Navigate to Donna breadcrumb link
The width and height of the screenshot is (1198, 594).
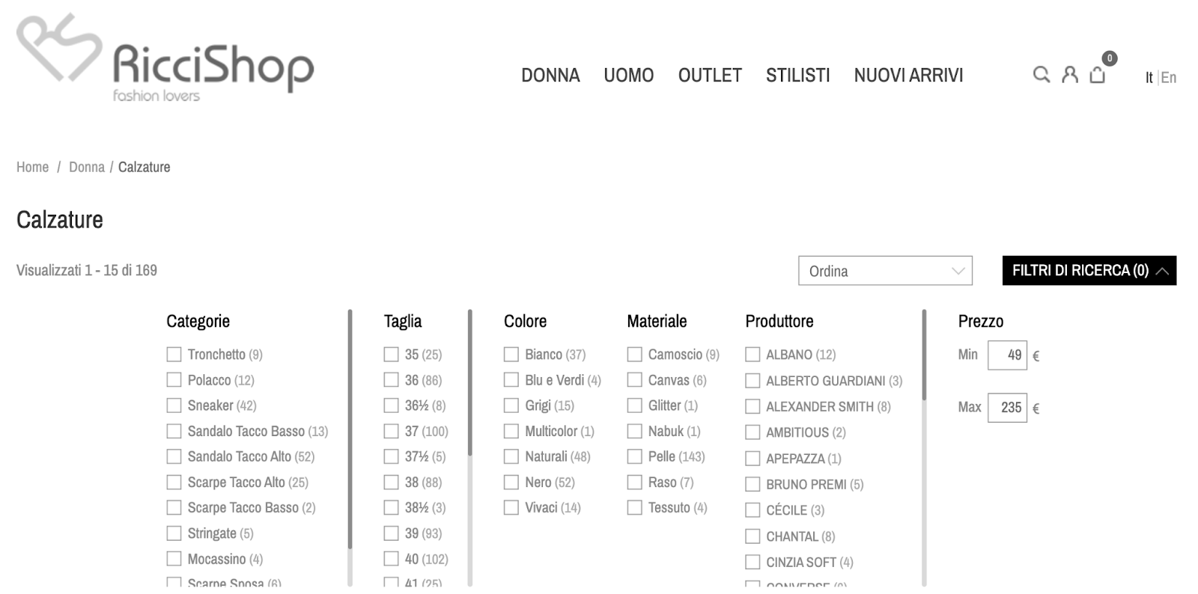click(87, 167)
